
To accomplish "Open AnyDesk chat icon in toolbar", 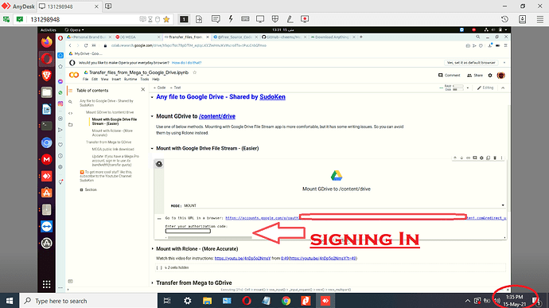I will point(216,19).
